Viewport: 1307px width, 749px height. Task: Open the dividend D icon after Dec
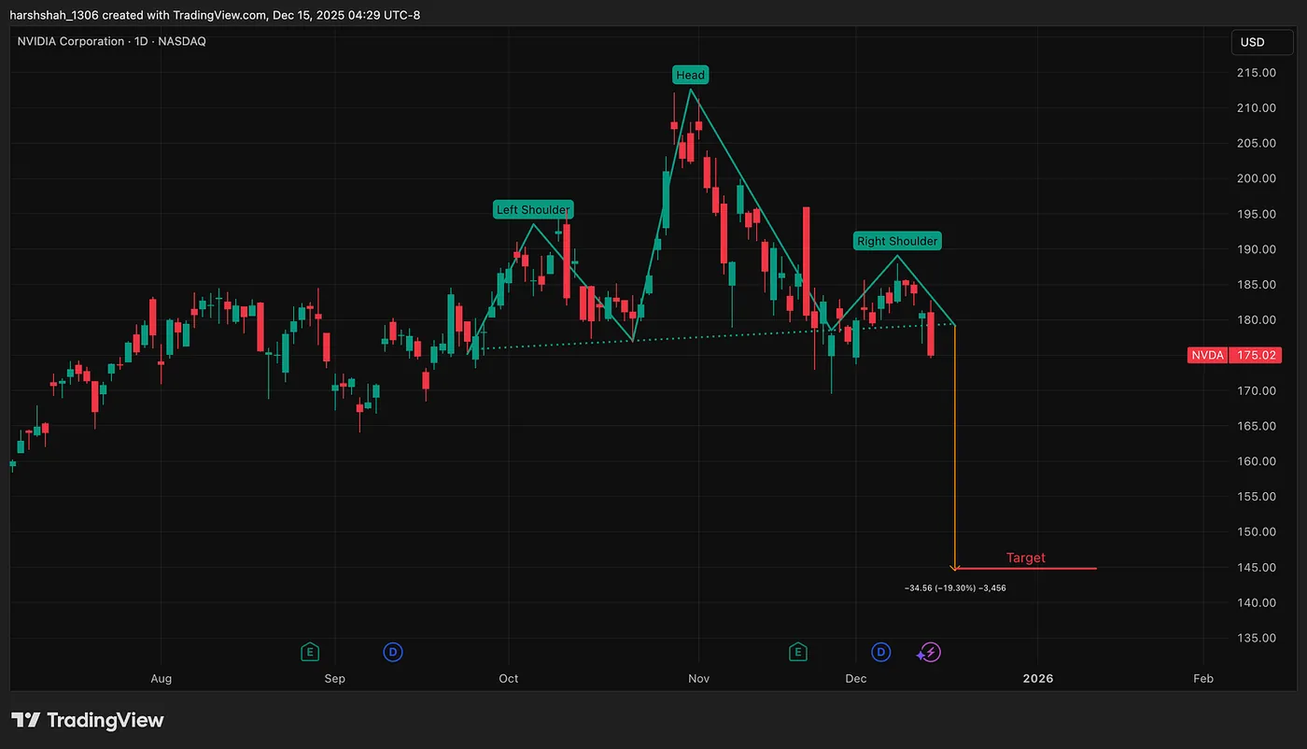[880, 652]
